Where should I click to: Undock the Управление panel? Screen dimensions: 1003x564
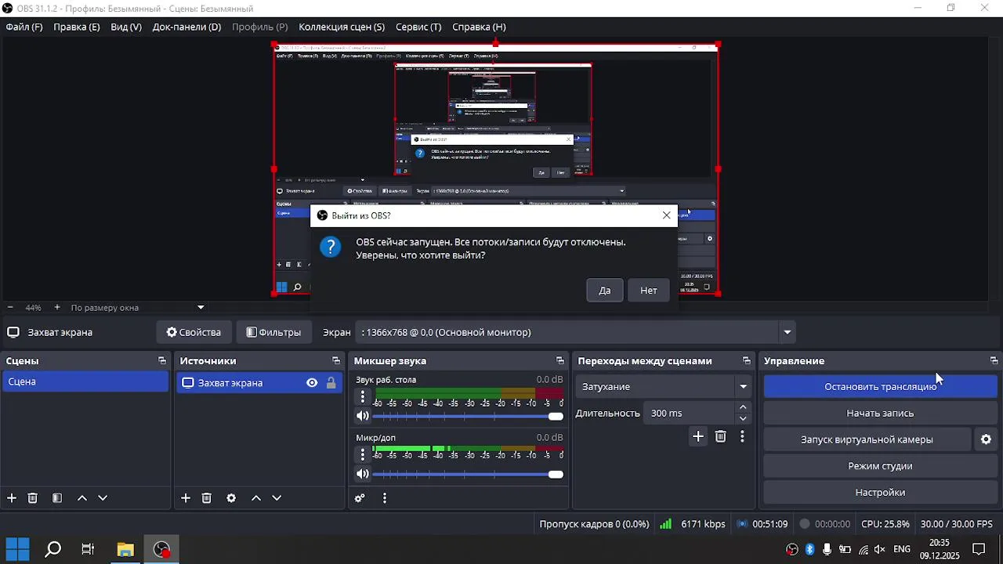coord(994,361)
